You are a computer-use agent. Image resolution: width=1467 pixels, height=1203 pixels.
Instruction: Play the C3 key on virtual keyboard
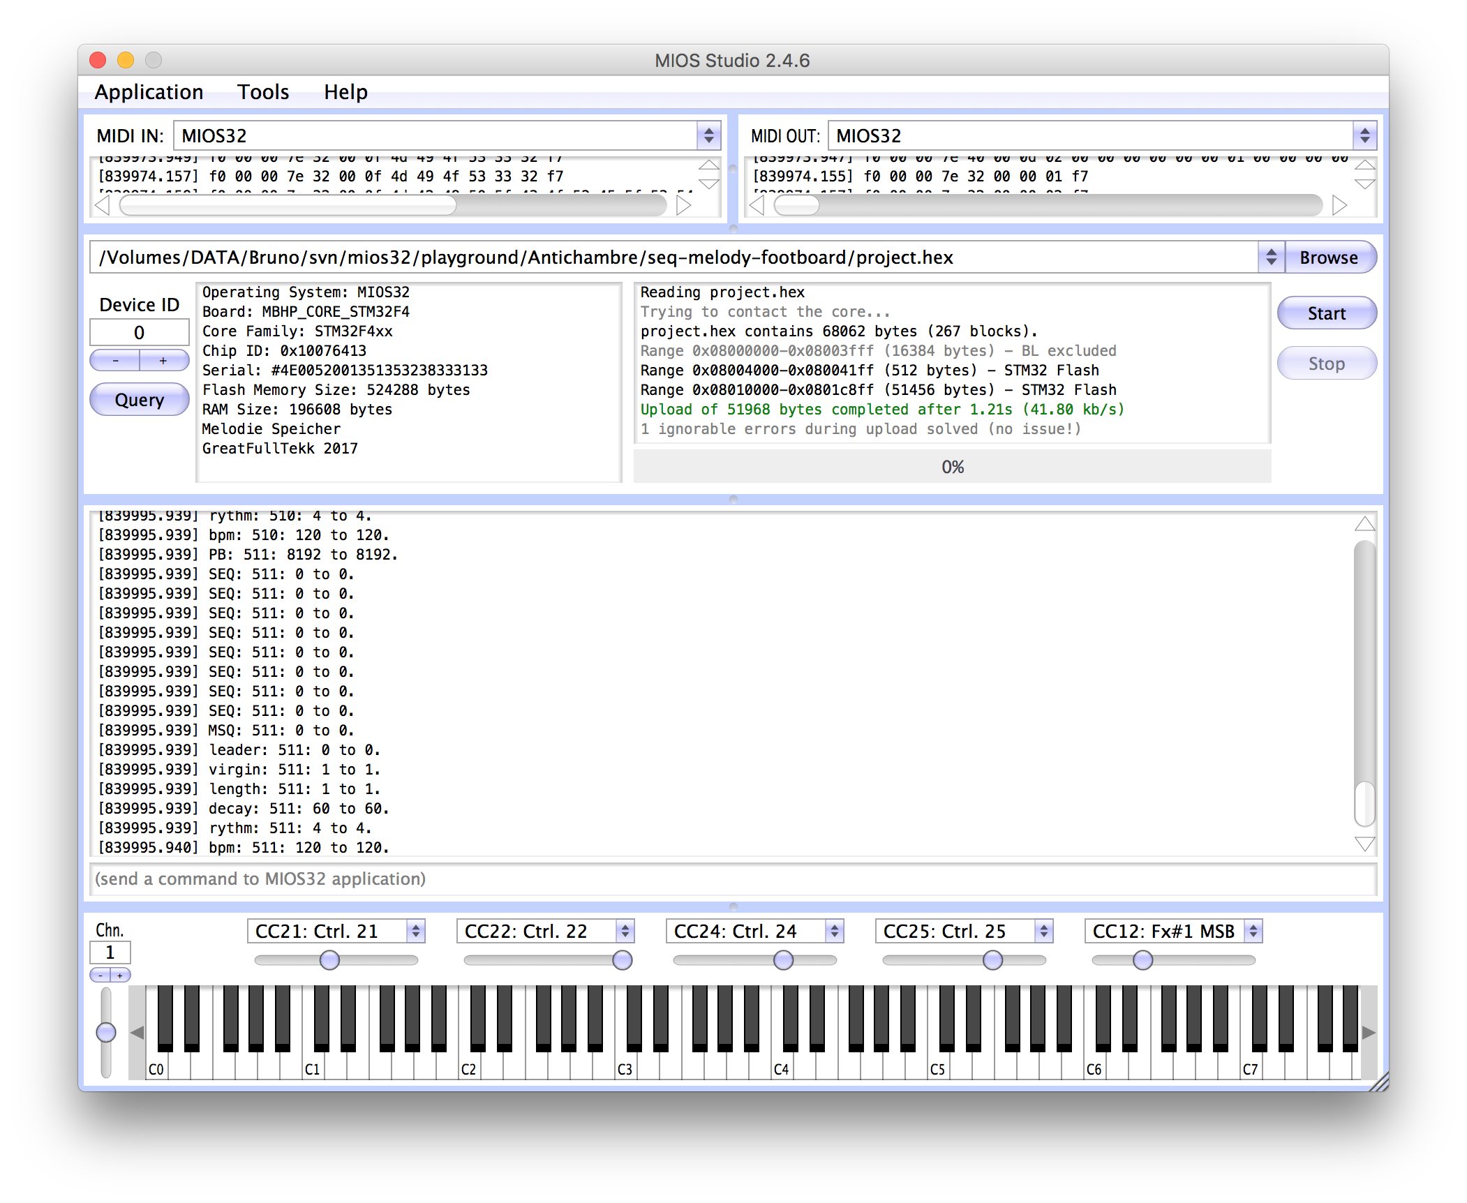pyautogui.click(x=625, y=1068)
